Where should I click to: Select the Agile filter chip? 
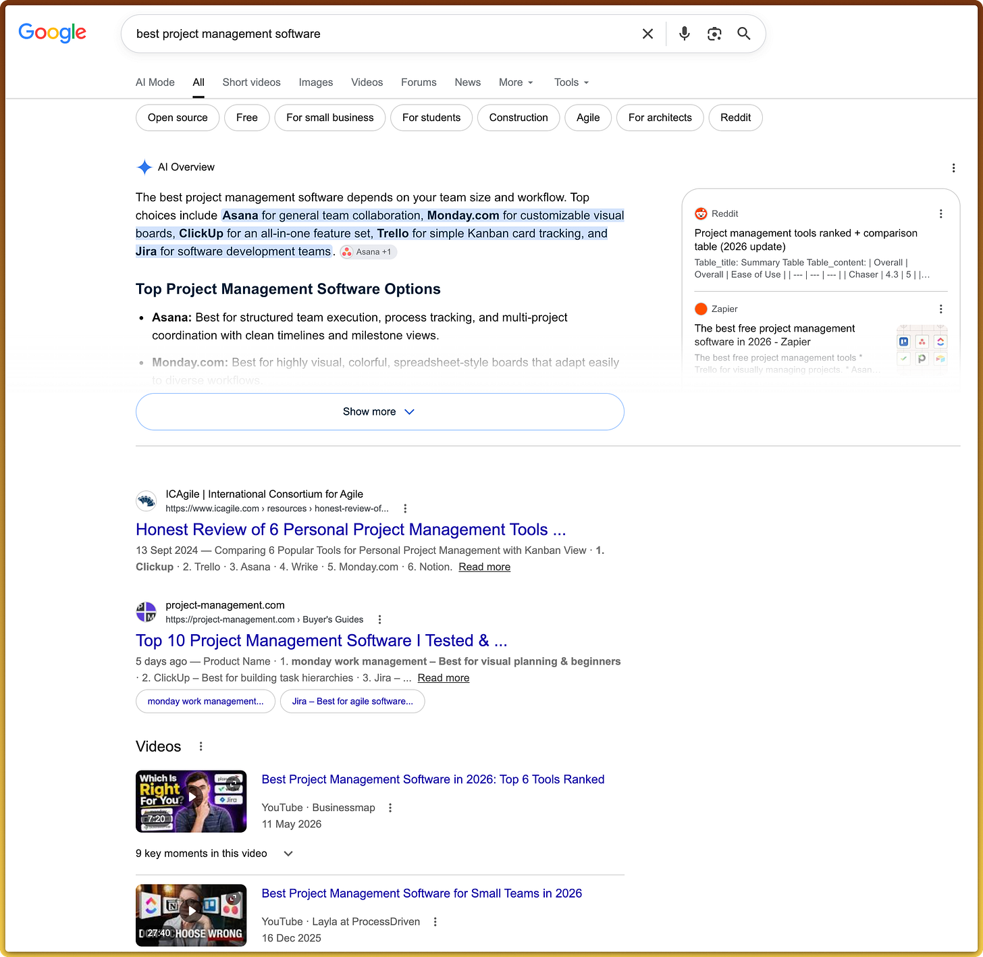[588, 118]
